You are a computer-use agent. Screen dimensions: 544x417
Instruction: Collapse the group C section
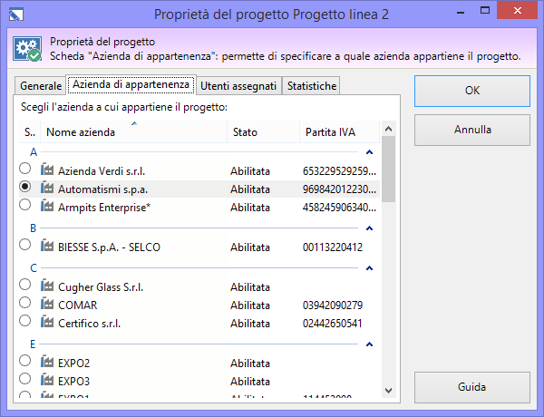[370, 268]
